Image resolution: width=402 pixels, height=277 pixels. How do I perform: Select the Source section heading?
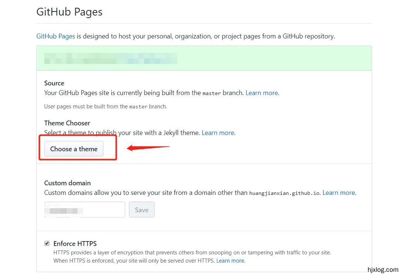(54, 83)
